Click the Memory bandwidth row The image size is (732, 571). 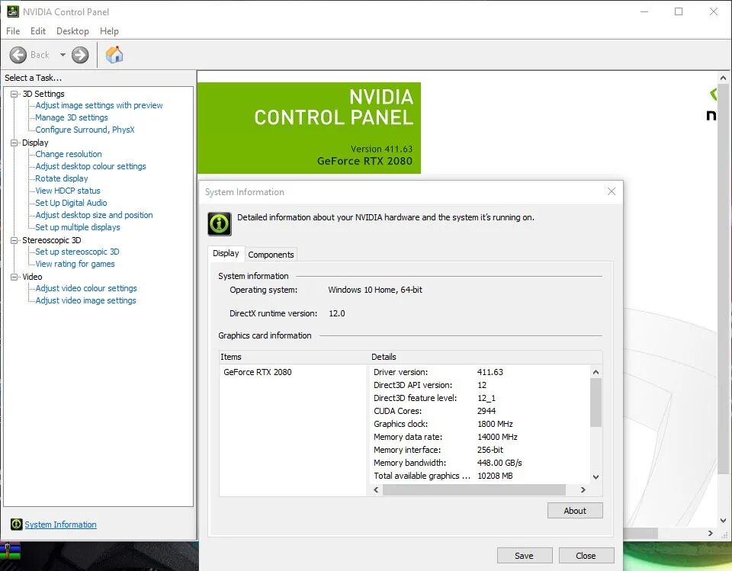(480, 463)
